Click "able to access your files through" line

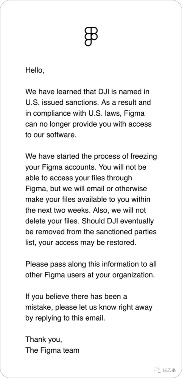tap(79, 178)
